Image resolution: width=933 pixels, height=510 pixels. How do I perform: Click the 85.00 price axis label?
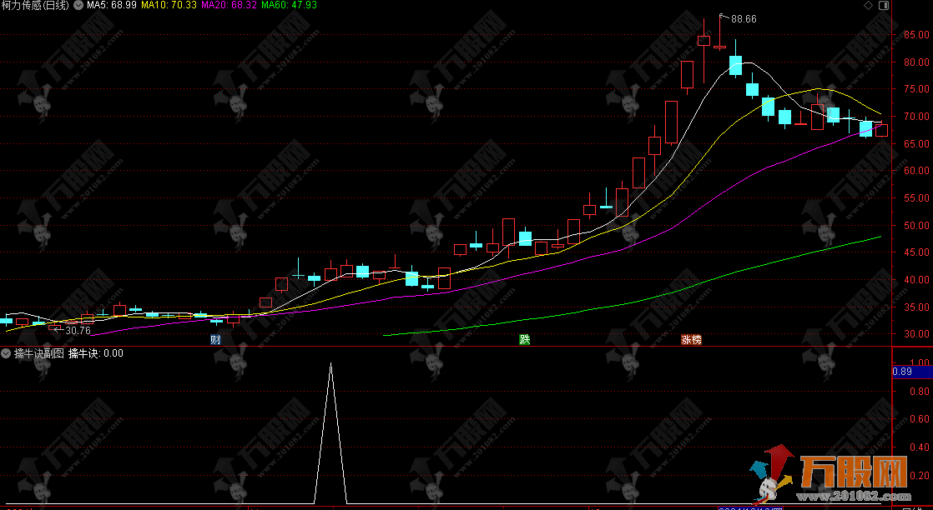(x=916, y=35)
